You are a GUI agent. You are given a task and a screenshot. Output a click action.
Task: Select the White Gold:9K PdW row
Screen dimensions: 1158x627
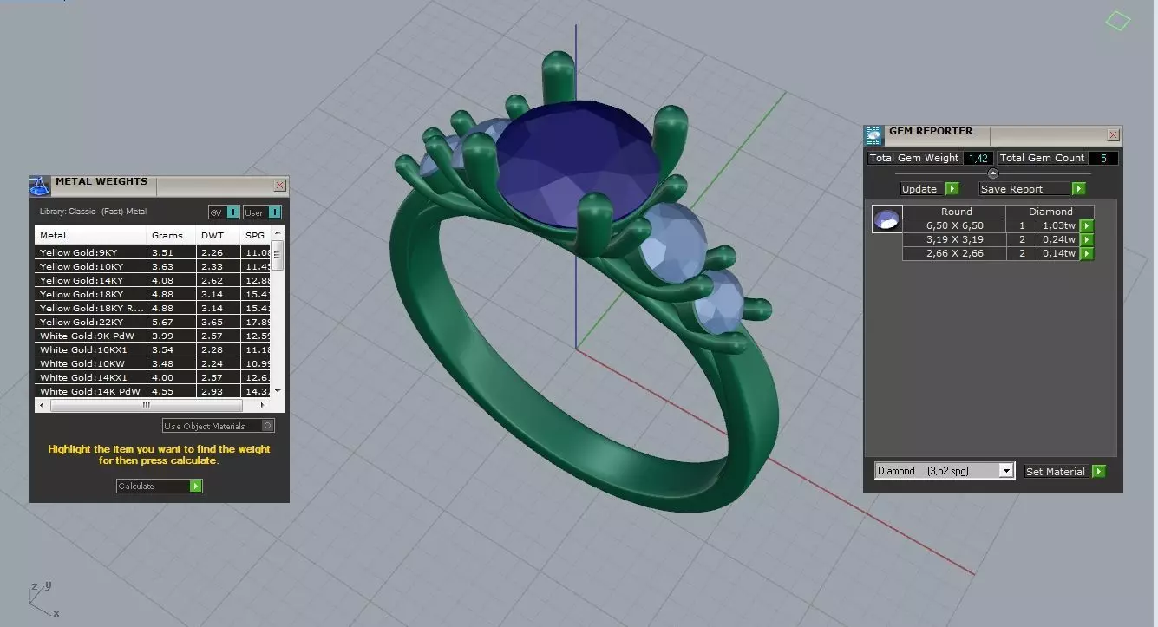pyautogui.click(x=154, y=336)
